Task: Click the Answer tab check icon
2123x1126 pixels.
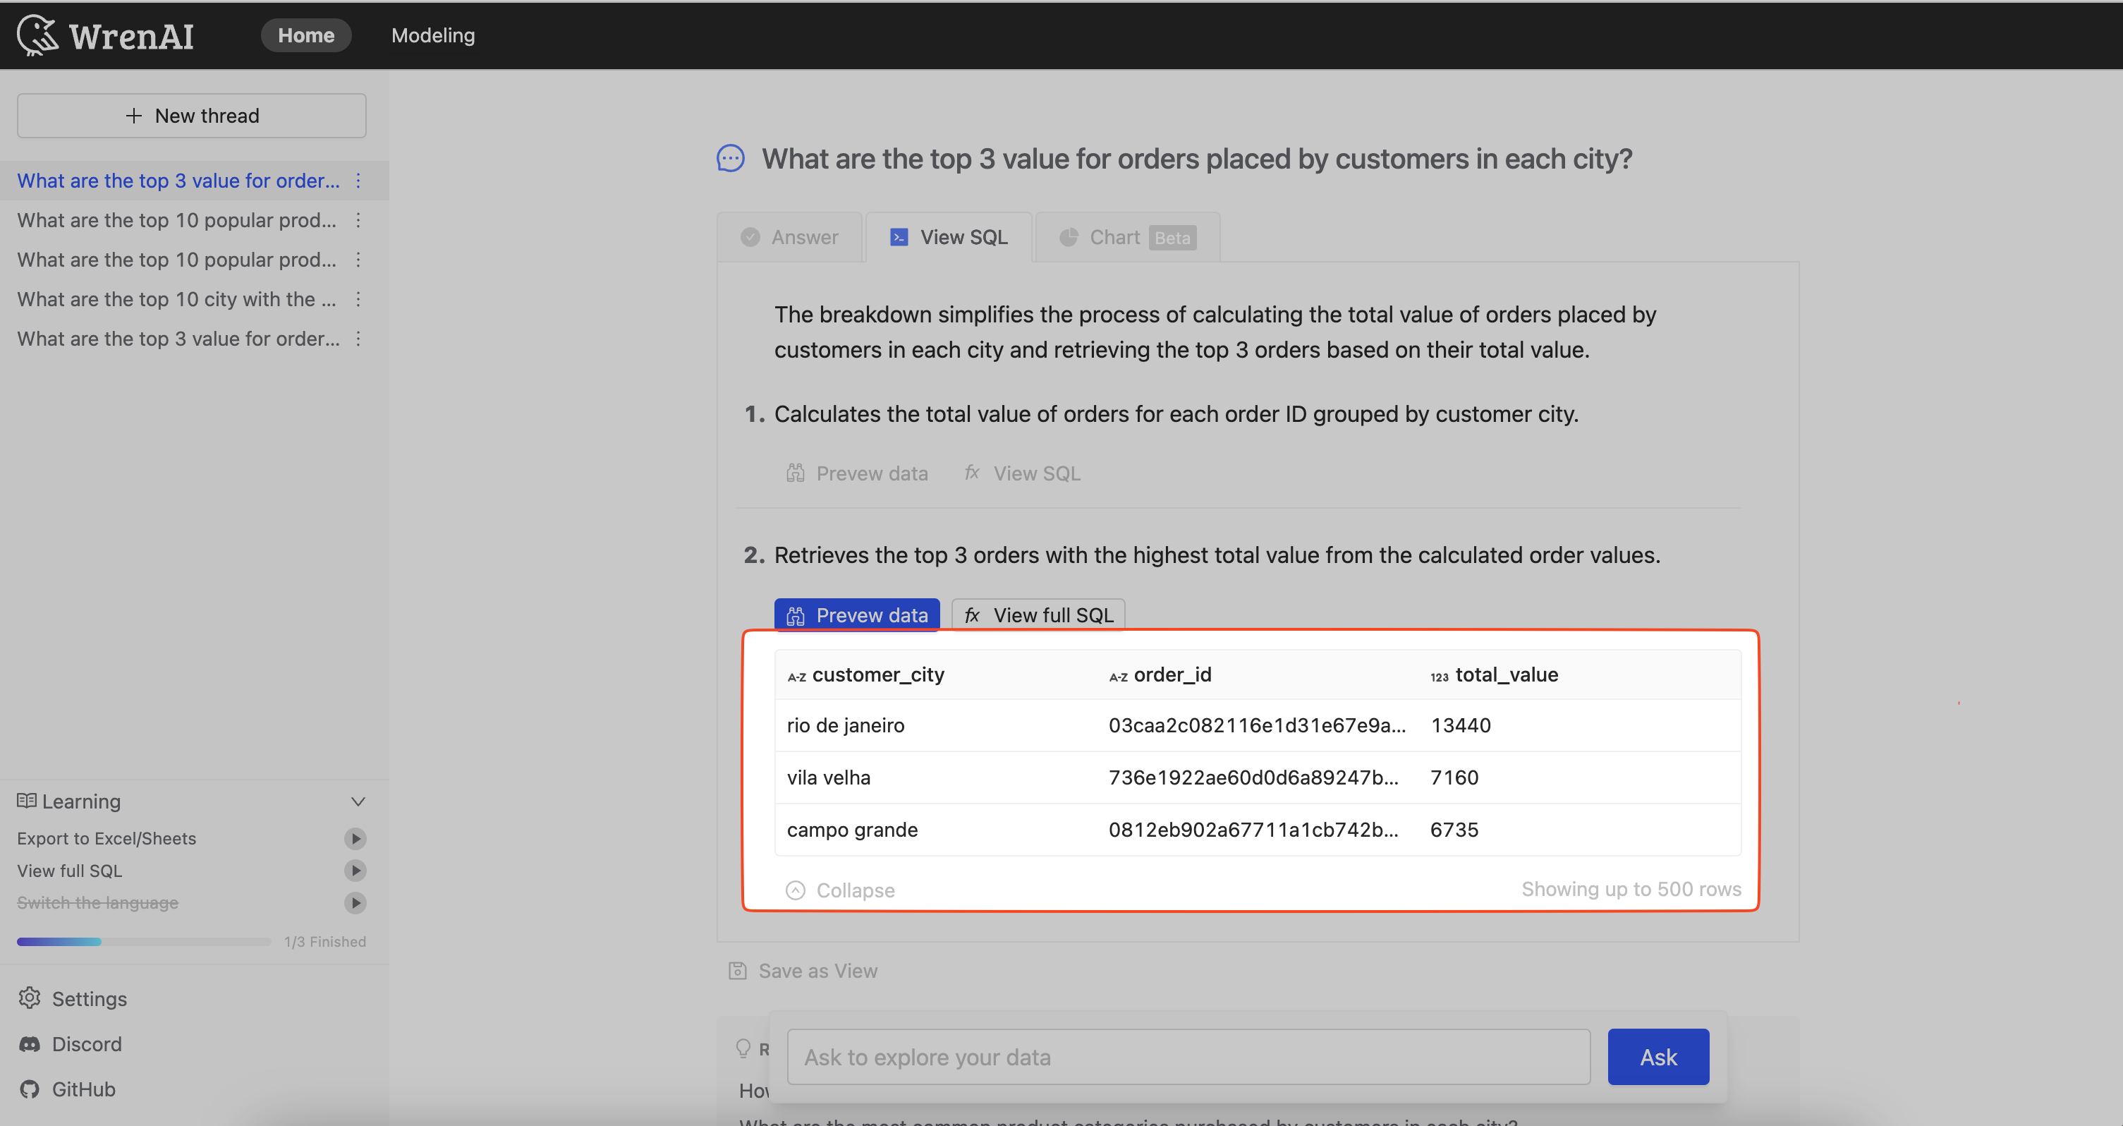Action: (x=750, y=237)
